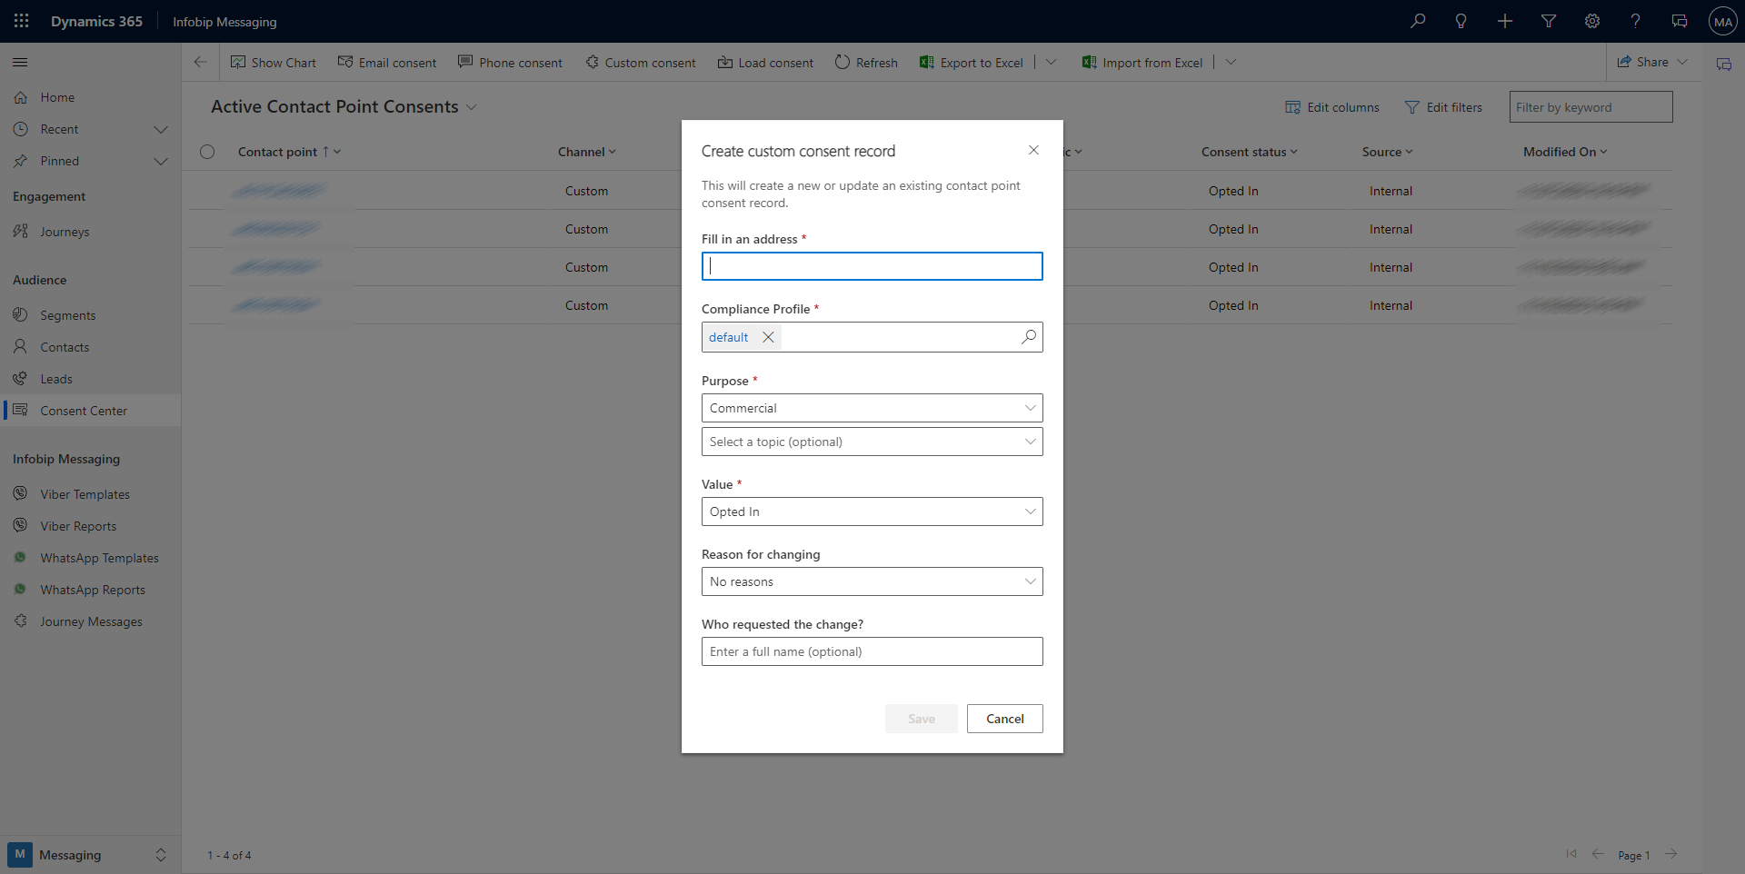The width and height of the screenshot is (1745, 874).
Task: Close the Create custom consent record dialog
Action: (x=1033, y=150)
